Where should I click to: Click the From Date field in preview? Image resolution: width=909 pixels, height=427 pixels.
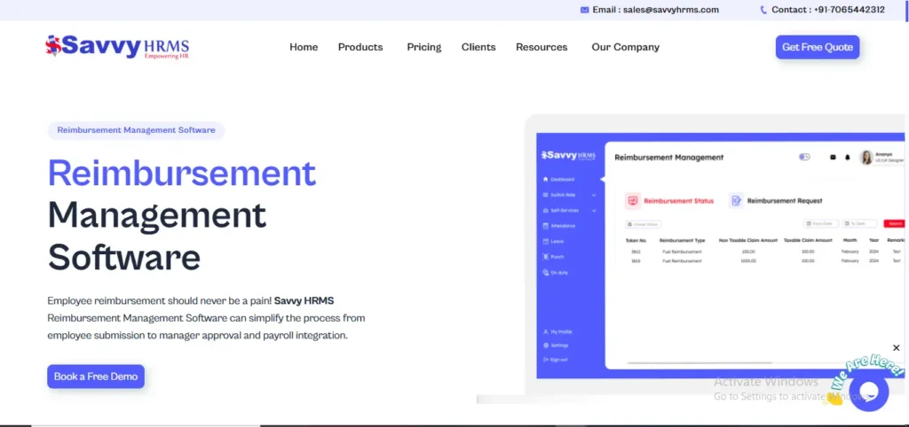click(x=821, y=223)
